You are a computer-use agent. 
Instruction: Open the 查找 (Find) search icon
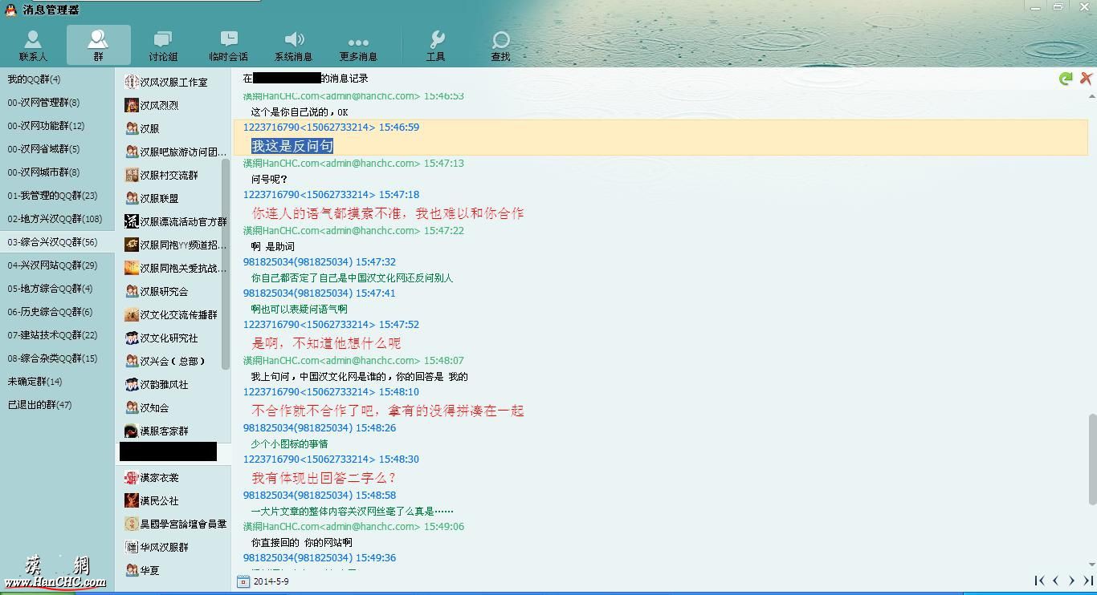point(500,44)
